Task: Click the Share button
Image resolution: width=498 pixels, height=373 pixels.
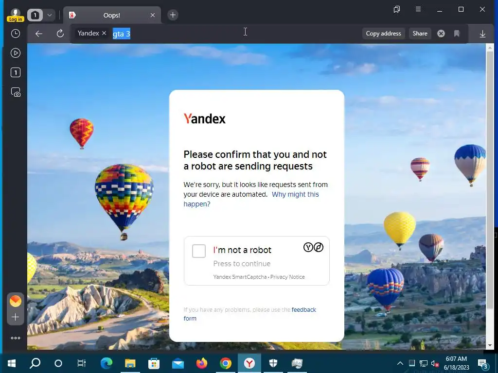Action: 420,34
